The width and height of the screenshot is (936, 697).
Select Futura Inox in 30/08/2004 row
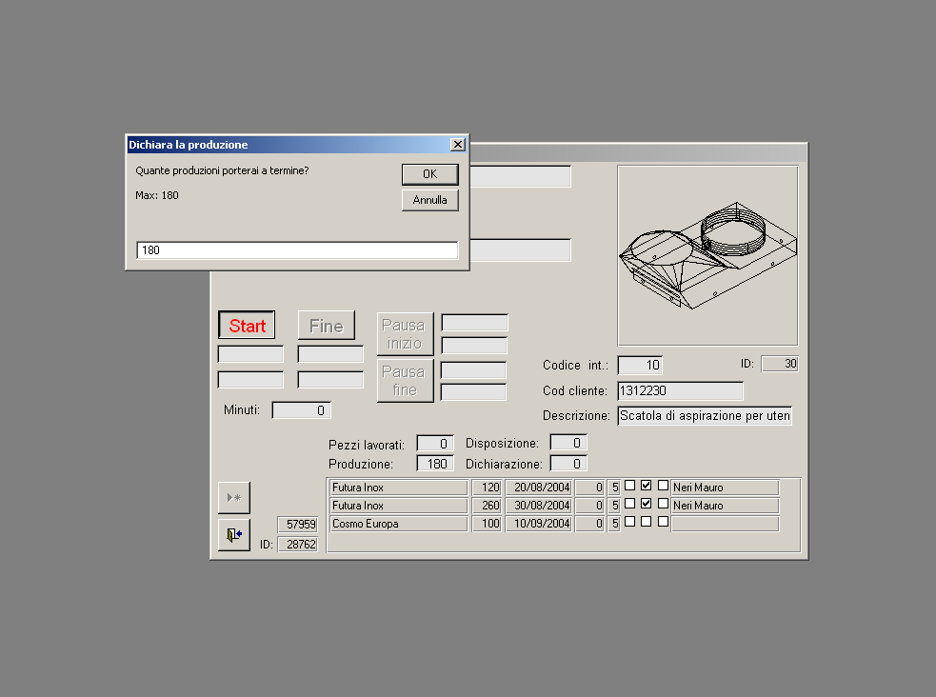[399, 506]
